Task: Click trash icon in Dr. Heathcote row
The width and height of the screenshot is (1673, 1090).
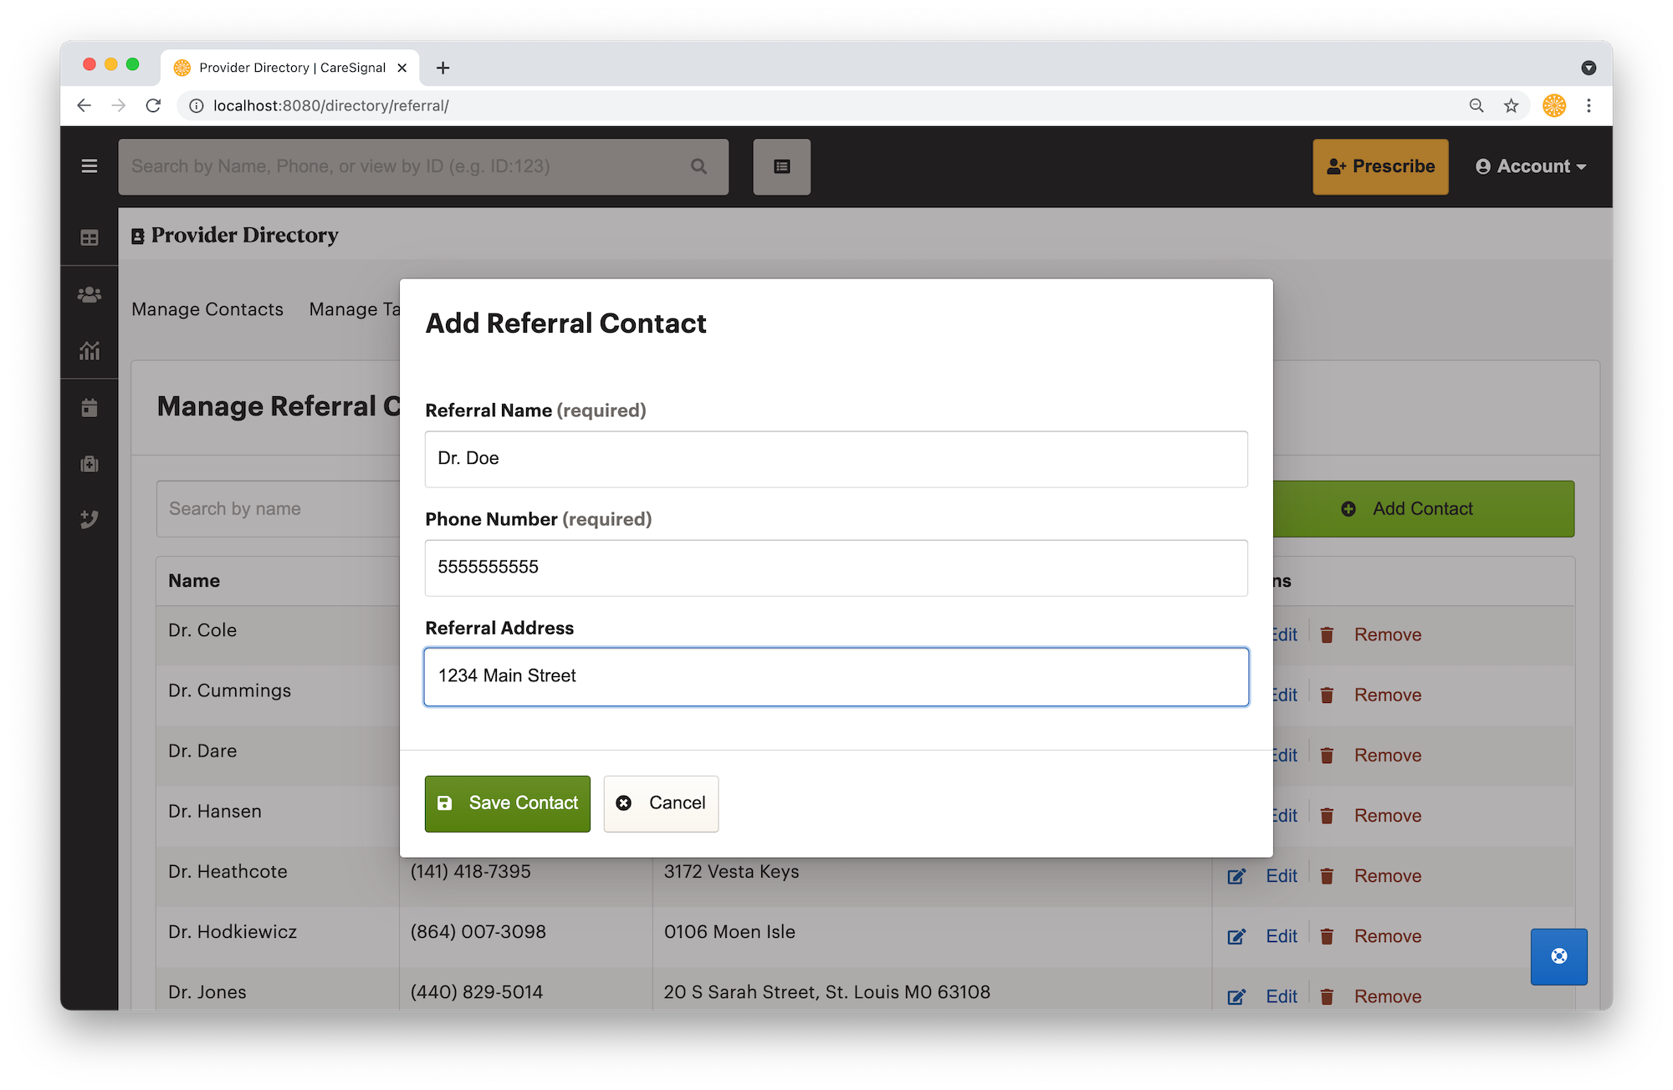Action: [x=1327, y=876]
